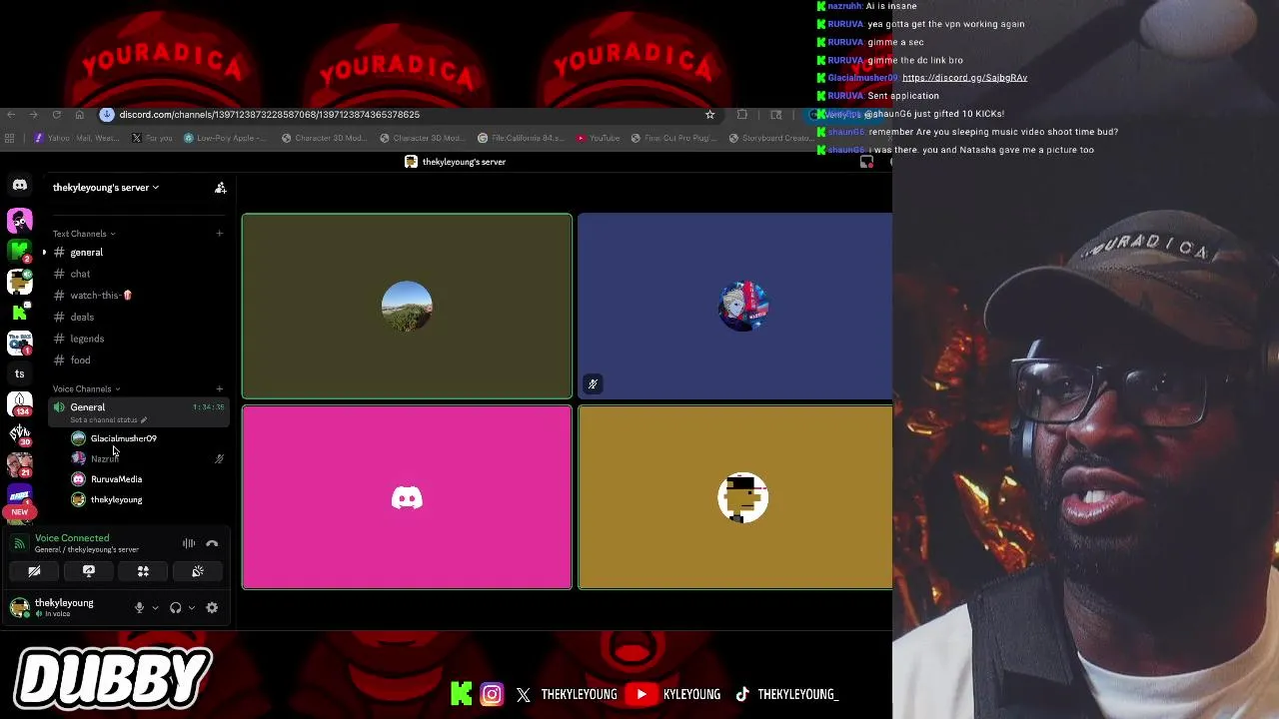Open the ts server icon
This screenshot has width=1279, height=719.
pyautogui.click(x=19, y=373)
